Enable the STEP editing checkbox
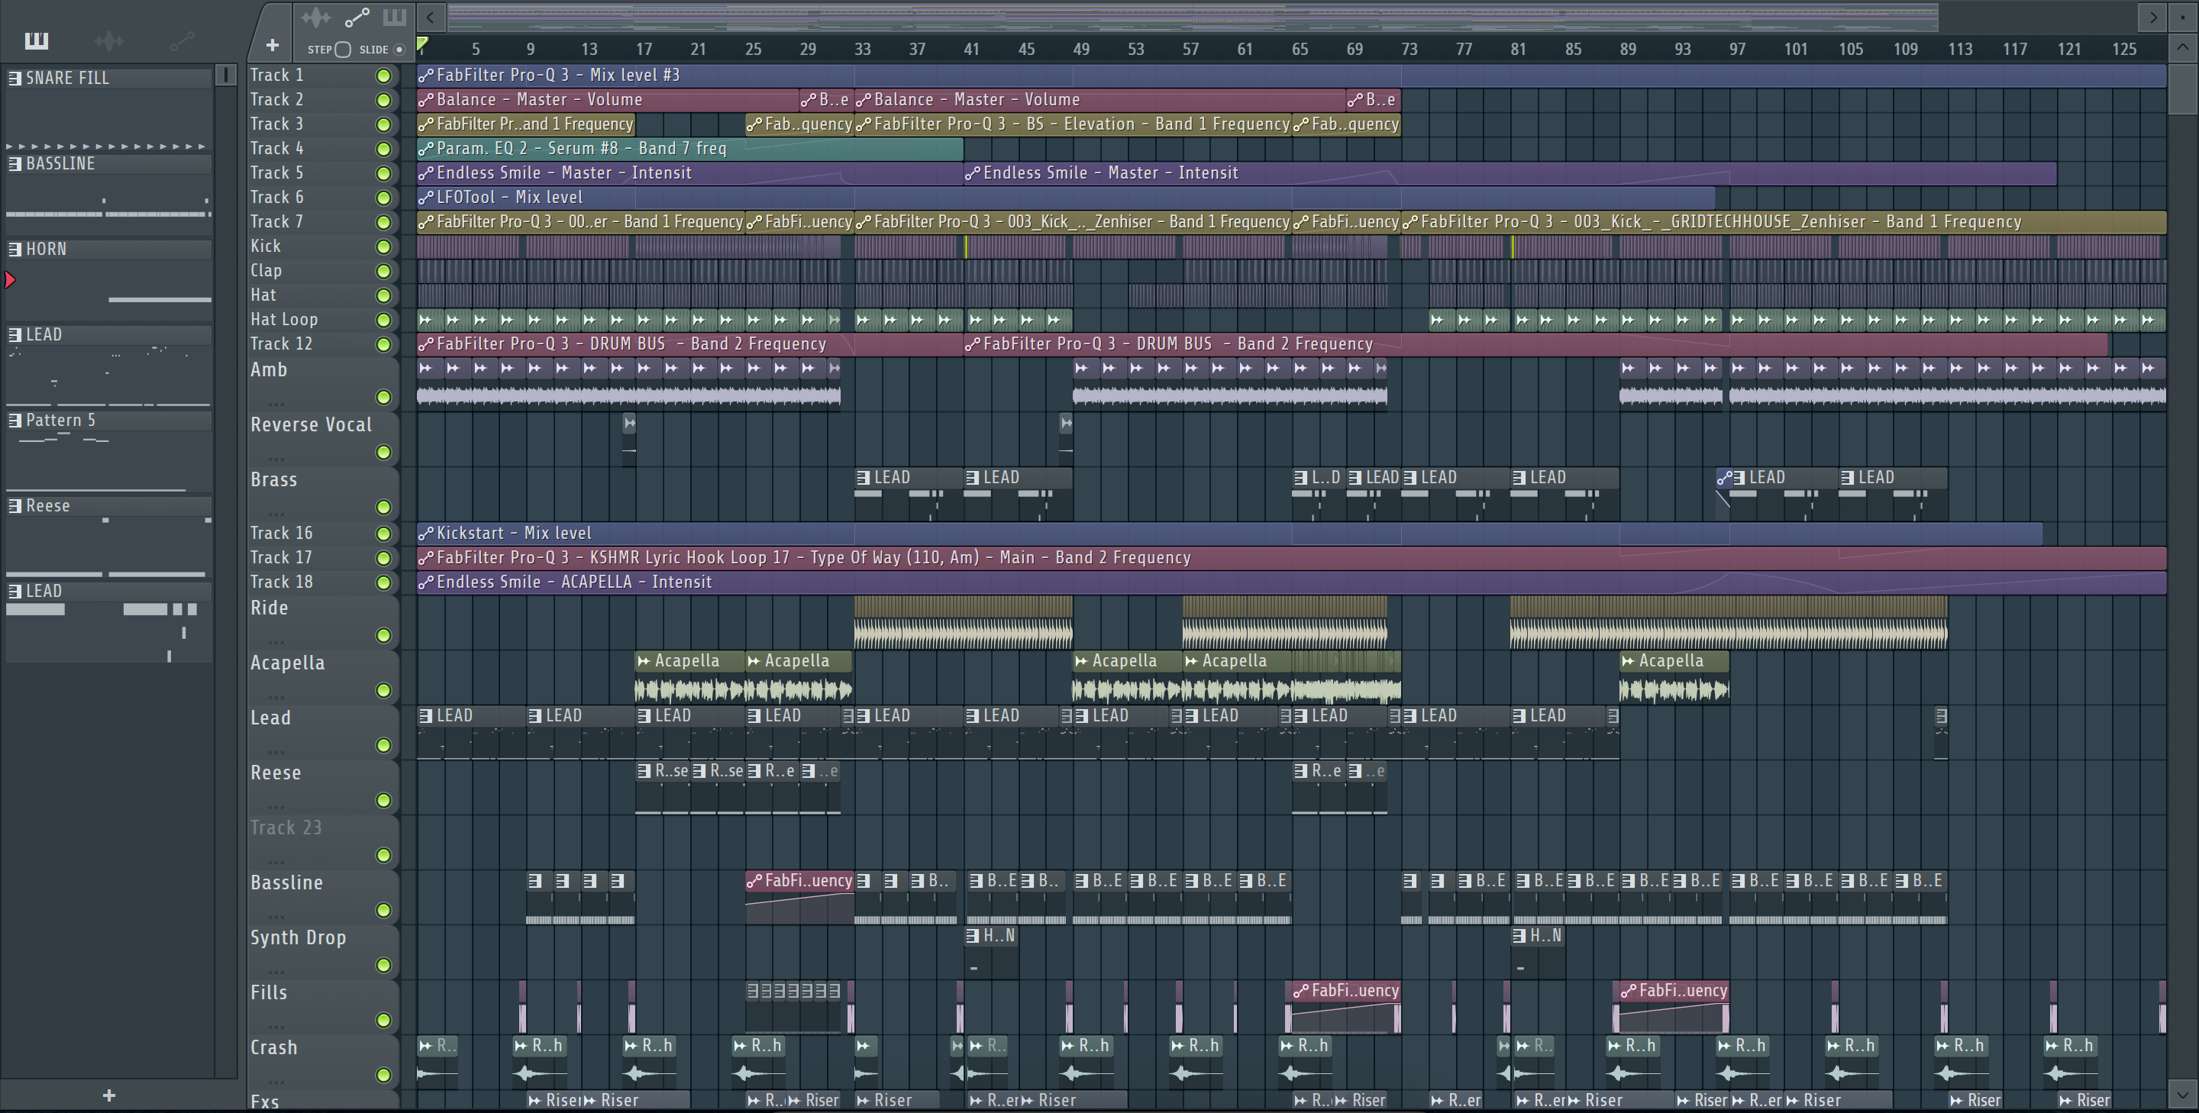Screen dimensions: 2199x1113 tap(342, 50)
